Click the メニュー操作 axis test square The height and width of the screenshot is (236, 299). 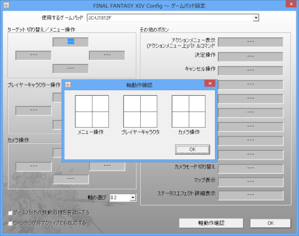pyautogui.click(x=92, y=111)
